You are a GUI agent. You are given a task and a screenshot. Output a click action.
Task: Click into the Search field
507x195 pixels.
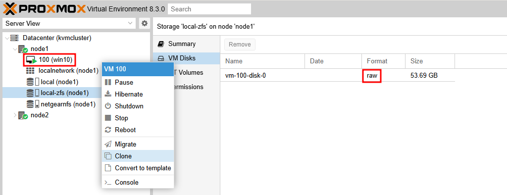tap(209, 9)
